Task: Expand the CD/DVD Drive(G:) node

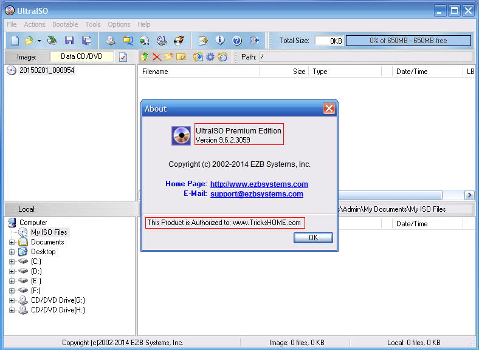Action: tap(12, 301)
